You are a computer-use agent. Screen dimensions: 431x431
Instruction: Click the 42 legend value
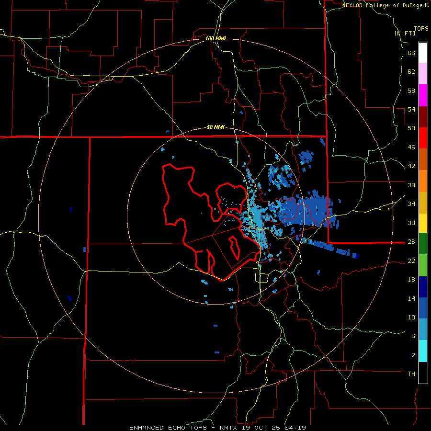click(x=411, y=166)
